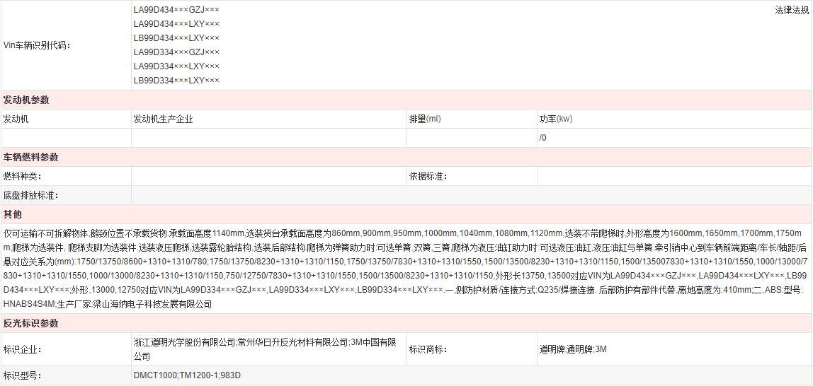Click the 功率(kw) column header
Screen dimensions: 813x386
click(x=555, y=119)
